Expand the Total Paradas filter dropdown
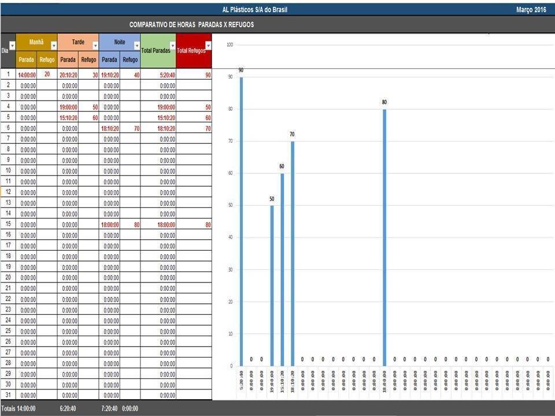Image resolution: width=555 pixels, height=416 pixels. tap(172, 46)
